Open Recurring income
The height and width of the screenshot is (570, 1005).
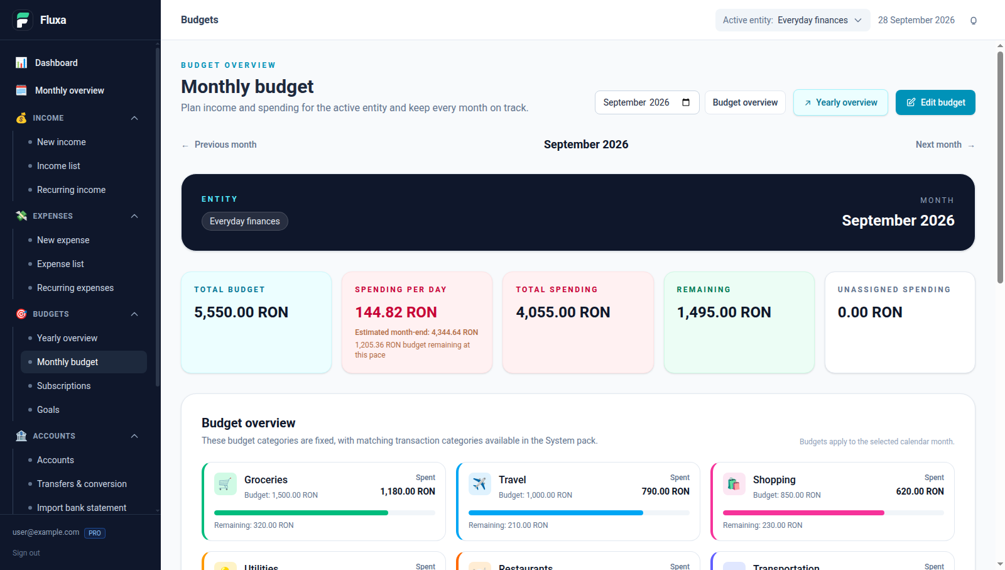coord(84,190)
